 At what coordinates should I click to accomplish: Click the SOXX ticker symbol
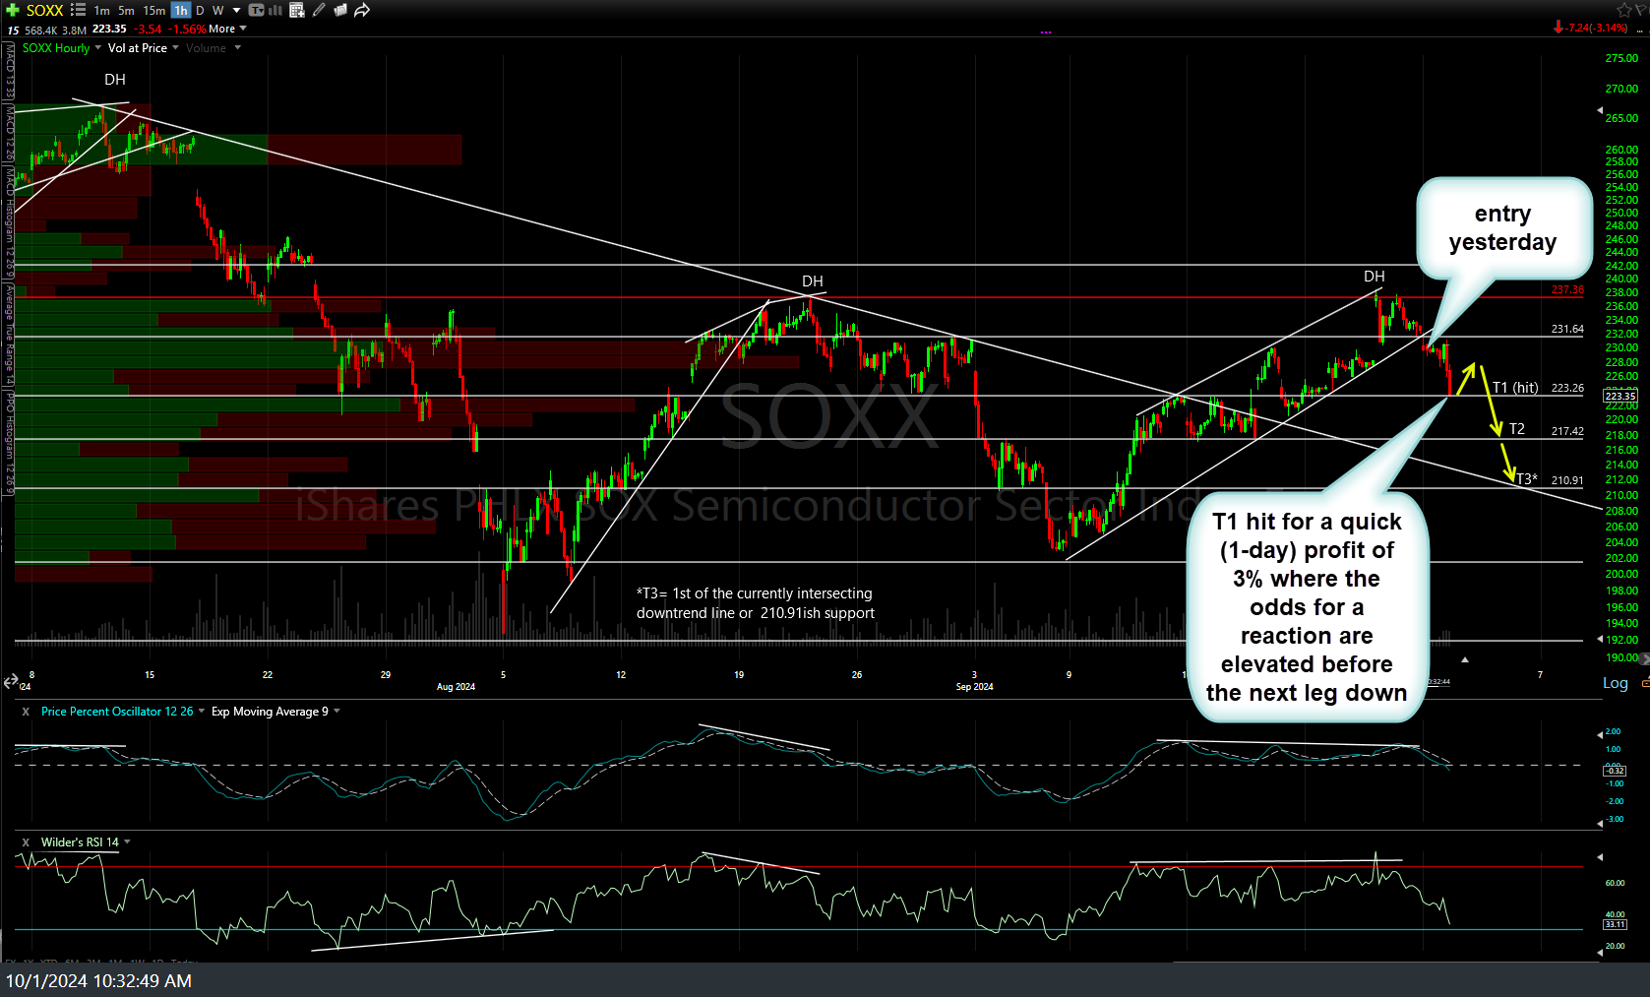coord(44,10)
